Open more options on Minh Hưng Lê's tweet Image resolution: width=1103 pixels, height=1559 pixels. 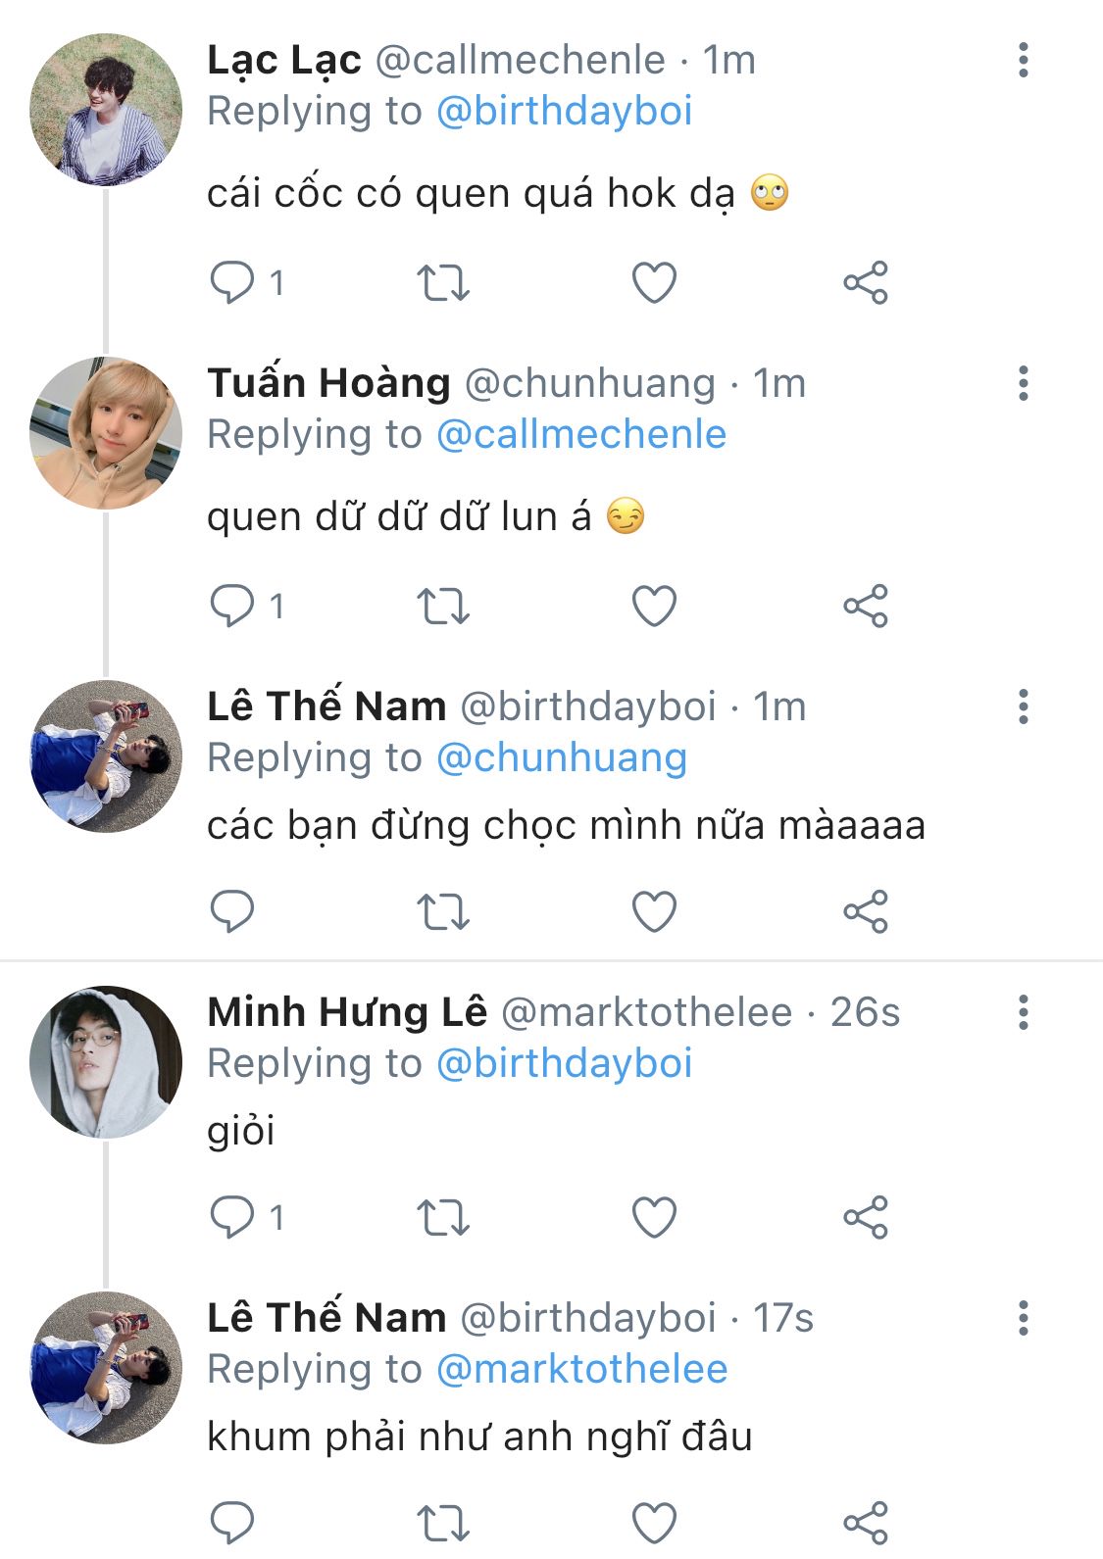tap(1023, 1012)
